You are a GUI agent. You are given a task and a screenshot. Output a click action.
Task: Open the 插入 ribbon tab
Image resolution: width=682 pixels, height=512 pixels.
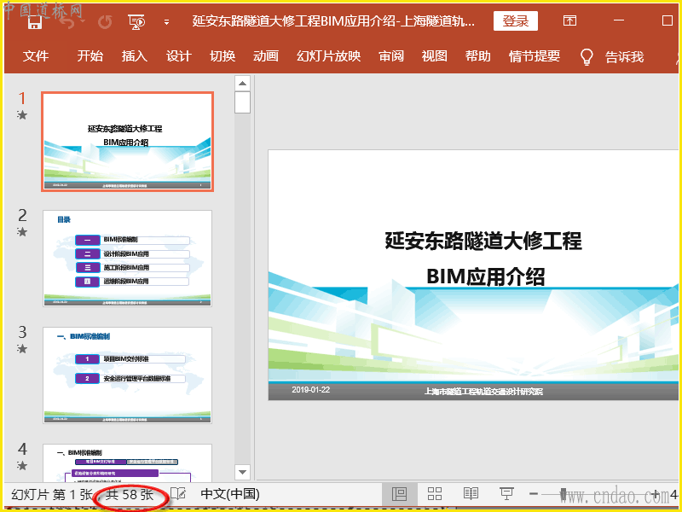point(135,56)
